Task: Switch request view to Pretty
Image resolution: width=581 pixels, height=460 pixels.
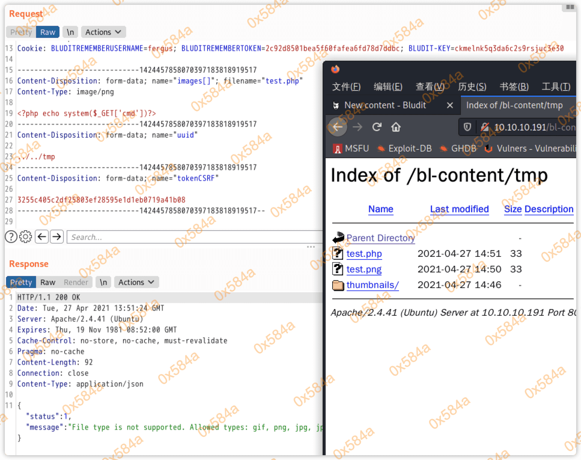Action: pos(21,32)
